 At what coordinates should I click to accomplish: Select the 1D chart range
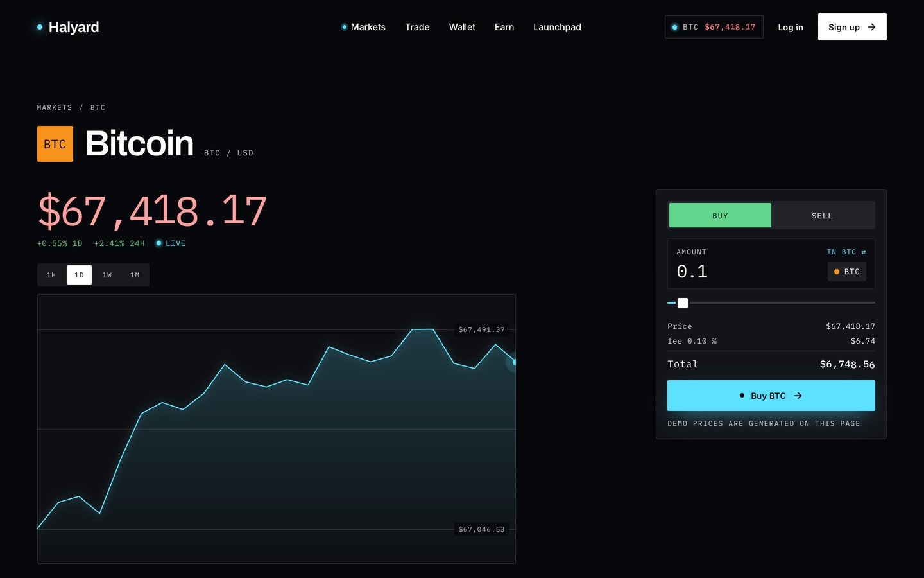tap(79, 275)
